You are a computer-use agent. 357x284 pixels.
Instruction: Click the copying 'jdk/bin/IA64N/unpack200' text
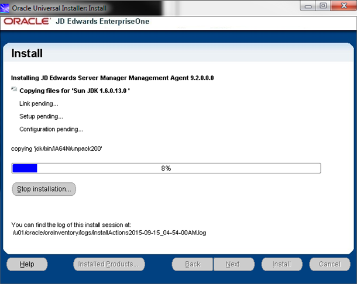(56, 148)
